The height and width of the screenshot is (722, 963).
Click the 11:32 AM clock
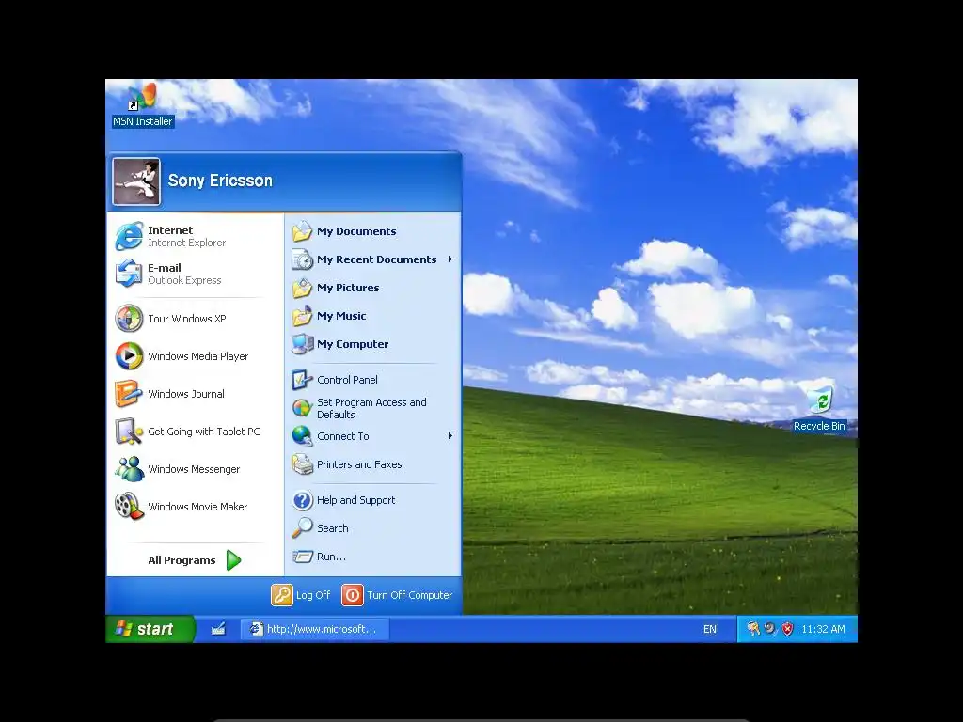824,629
